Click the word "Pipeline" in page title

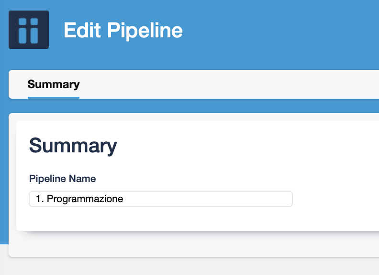[145, 31]
